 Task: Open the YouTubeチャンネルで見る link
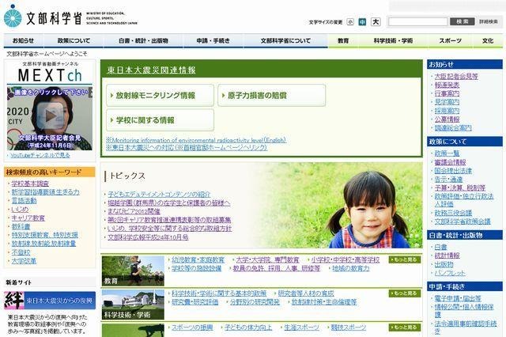tap(40, 155)
